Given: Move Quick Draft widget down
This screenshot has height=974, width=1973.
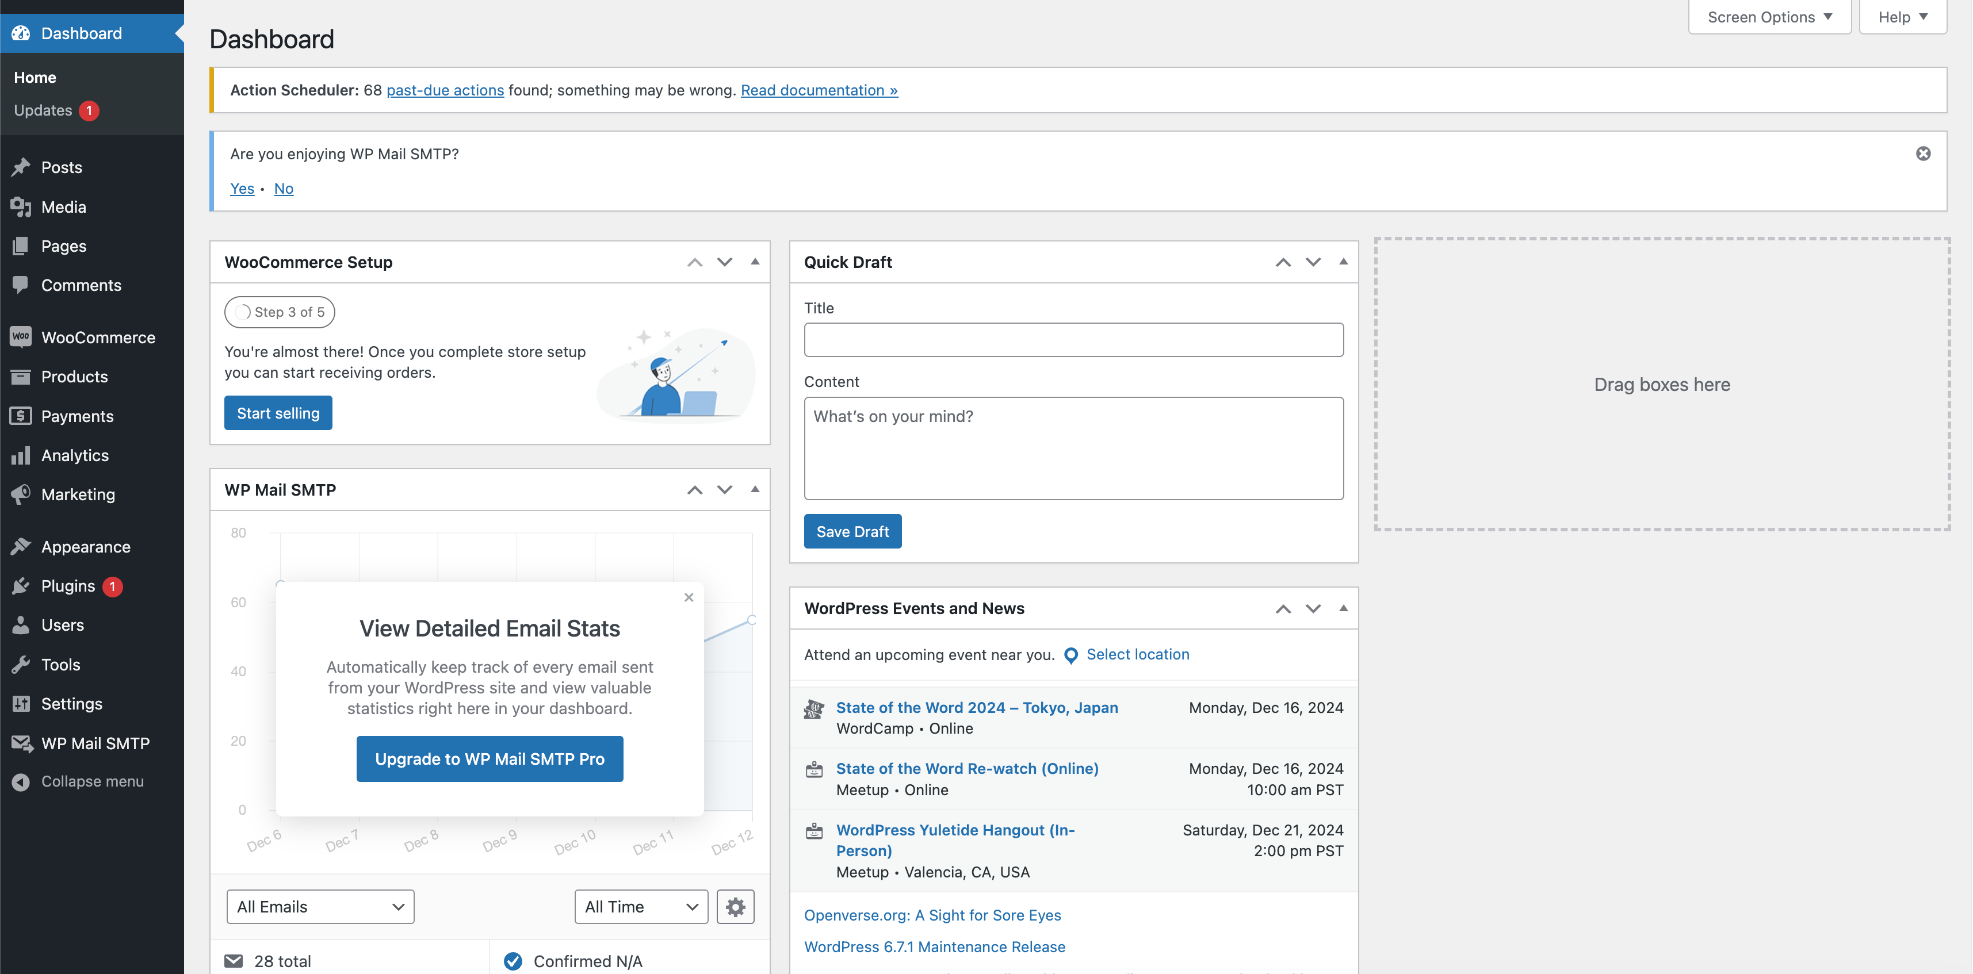Looking at the screenshot, I should (x=1313, y=262).
